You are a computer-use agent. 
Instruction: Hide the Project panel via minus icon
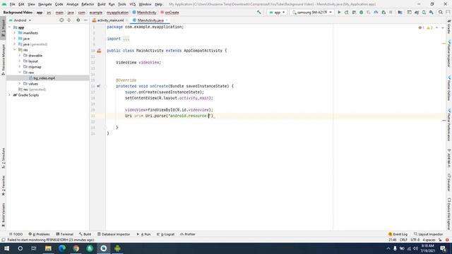tap(85, 20)
